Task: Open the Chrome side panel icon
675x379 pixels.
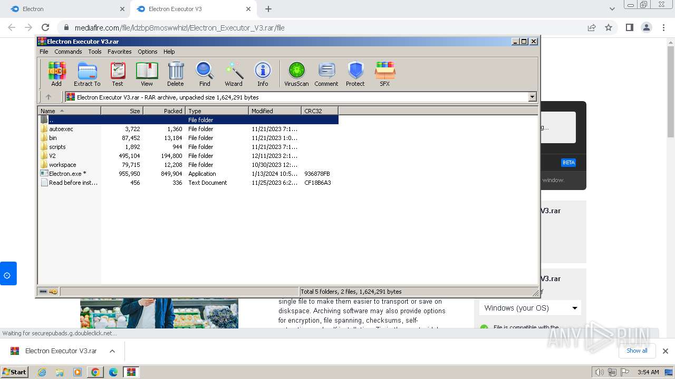Action: coord(629,27)
